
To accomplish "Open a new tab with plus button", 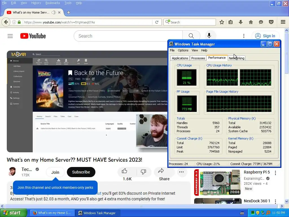I will [69, 12].
